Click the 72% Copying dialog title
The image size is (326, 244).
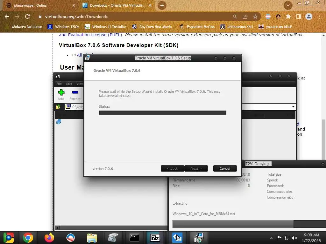point(259,164)
